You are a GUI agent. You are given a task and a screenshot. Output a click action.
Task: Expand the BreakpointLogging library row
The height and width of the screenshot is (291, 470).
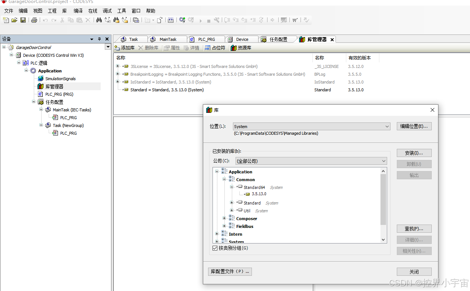pyautogui.click(x=118, y=74)
